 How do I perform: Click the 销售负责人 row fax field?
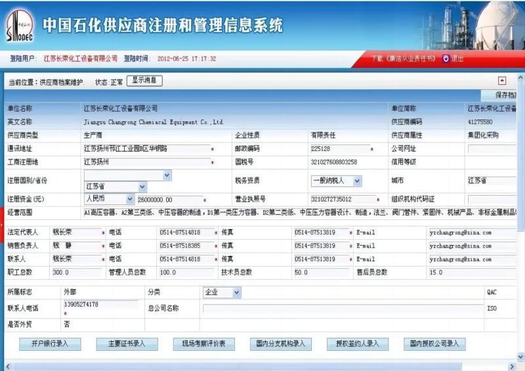(x=322, y=246)
